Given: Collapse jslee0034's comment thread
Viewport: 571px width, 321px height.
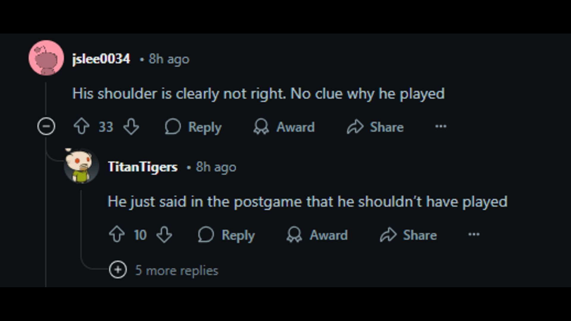Looking at the screenshot, I should 46,126.
